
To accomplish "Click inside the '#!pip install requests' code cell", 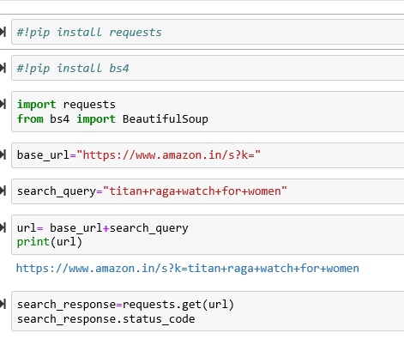I will pyautogui.click(x=208, y=32).
